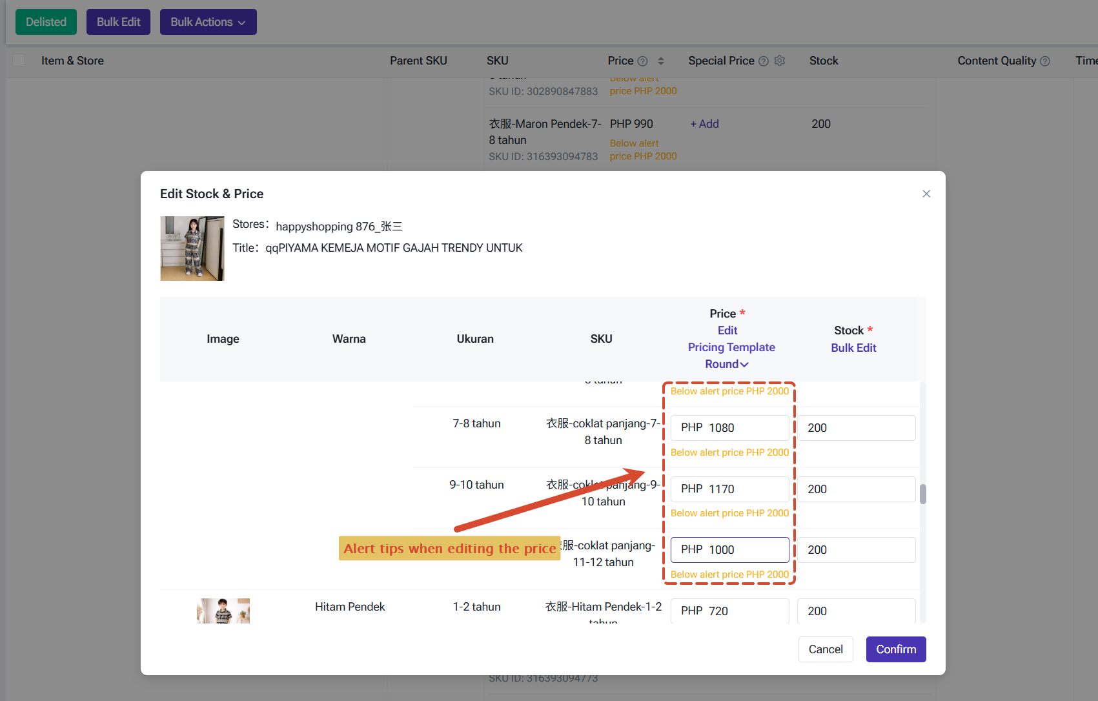Image resolution: width=1098 pixels, height=701 pixels.
Task: Click the Edit link under Price
Action: click(727, 330)
